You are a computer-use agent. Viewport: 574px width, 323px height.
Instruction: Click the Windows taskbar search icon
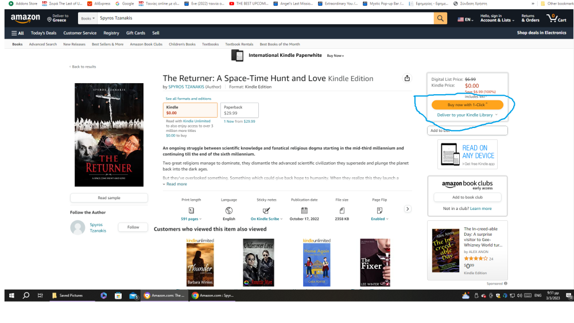[x=26, y=295]
